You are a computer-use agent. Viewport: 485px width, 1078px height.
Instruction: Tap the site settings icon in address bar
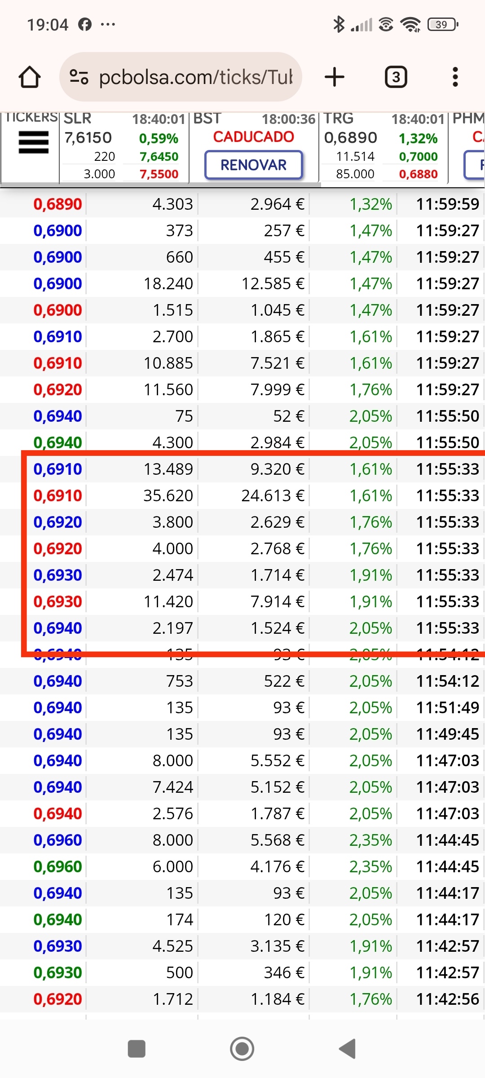[79, 77]
